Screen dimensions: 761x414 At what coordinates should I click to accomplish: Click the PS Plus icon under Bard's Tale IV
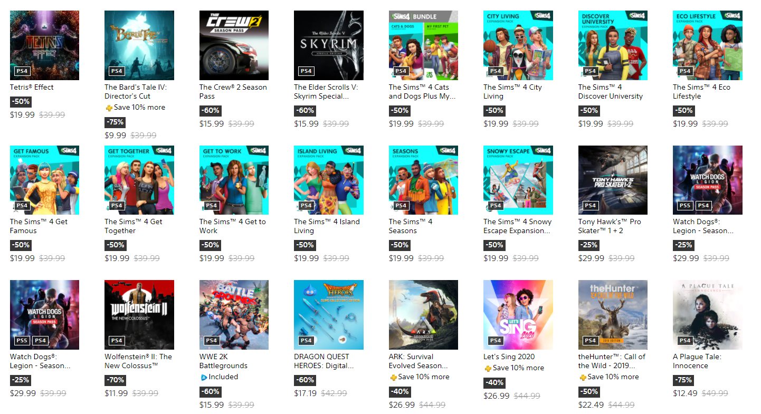[109, 108]
